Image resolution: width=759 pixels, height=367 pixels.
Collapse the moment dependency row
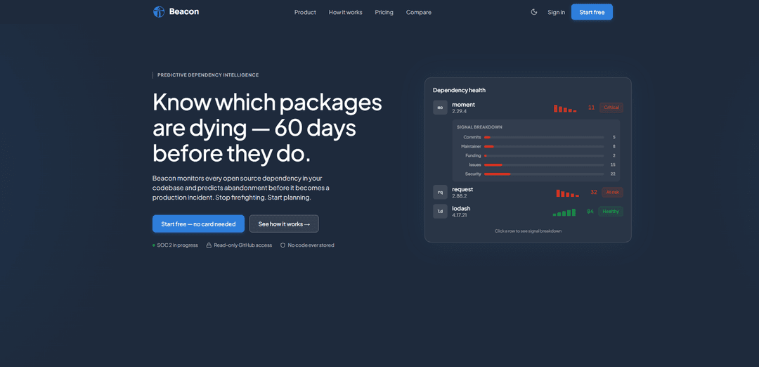coord(528,108)
